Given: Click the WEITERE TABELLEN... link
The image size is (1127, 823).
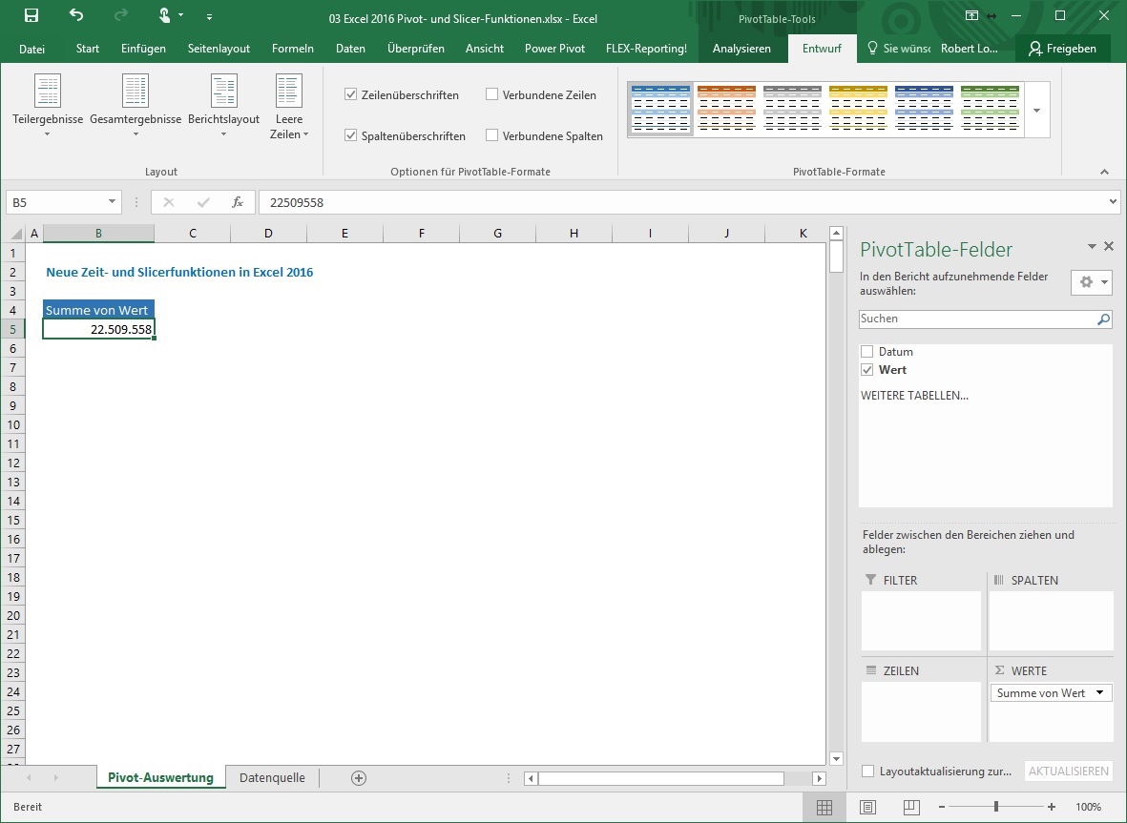Looking at the screenshot, I should pos(914,396).
